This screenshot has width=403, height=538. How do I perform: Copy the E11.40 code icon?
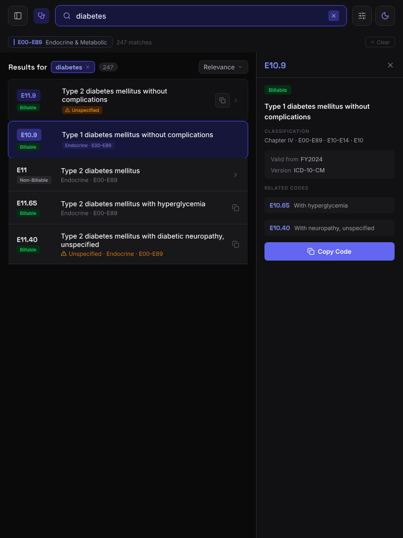[x=236, y=244]
